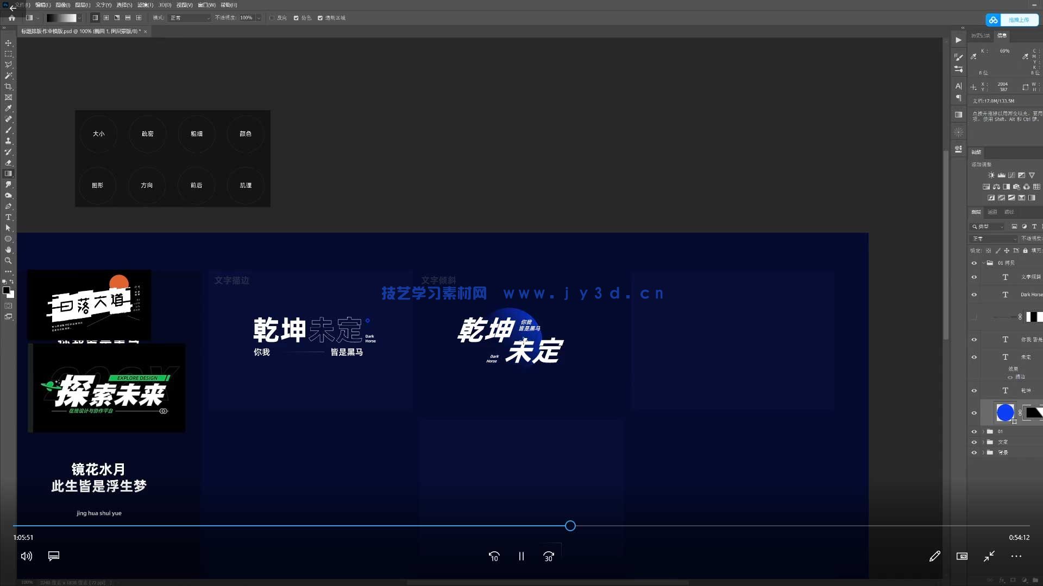This screenshot has height=586, width=1043.
Task: Hide the Dark Horse text layer
Action: (x=974, y=295)
